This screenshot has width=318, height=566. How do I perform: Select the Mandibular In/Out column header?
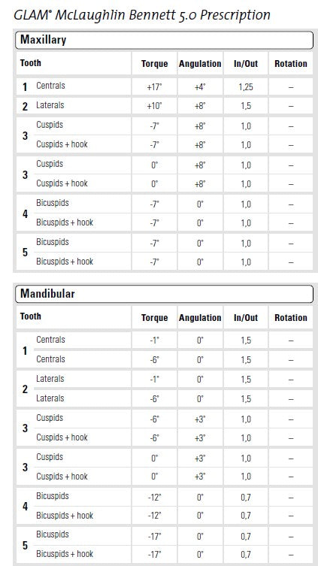[246, 318]
